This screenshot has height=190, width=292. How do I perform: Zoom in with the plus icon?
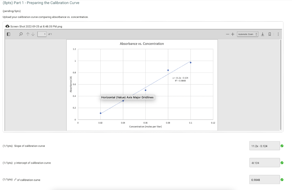(233, 34)
